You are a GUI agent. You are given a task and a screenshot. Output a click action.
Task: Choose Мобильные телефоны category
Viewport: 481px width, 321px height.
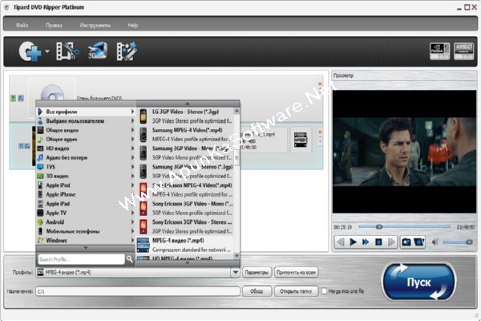point(86,231)
